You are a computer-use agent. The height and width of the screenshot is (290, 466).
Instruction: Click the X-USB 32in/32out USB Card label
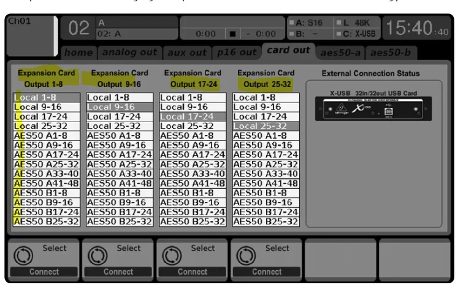tap(373, 93)
